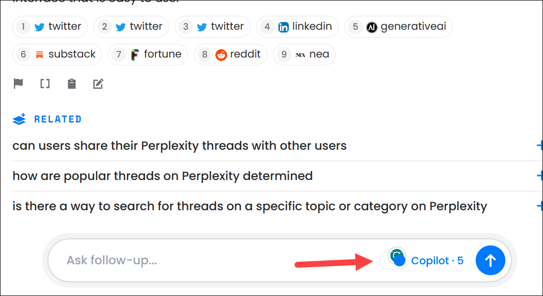Copy answer with clipboard icon
Screen dimensions: 543x296
tap(72, 84)
